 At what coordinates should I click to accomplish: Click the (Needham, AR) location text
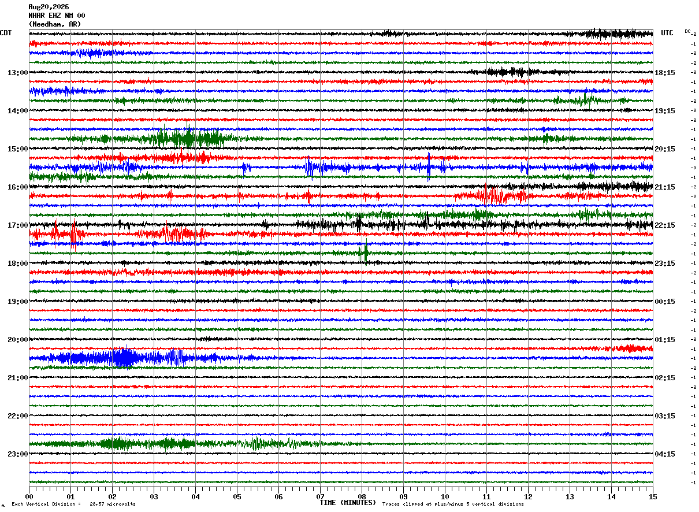point(55,24)
